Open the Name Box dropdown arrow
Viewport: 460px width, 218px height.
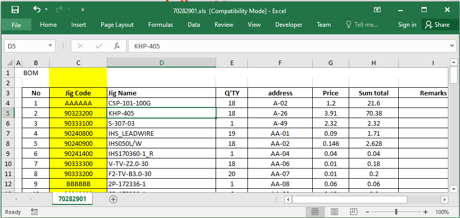[x=50, y=46]
